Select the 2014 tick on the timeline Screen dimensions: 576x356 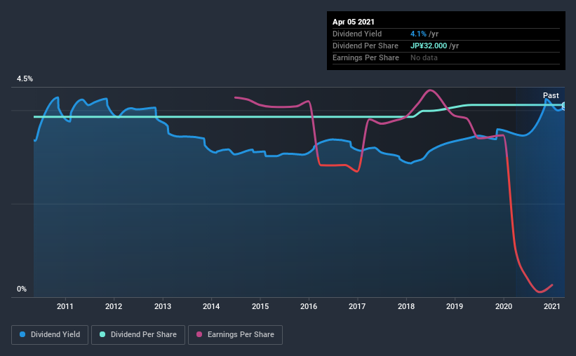click(x=211, y=306)
